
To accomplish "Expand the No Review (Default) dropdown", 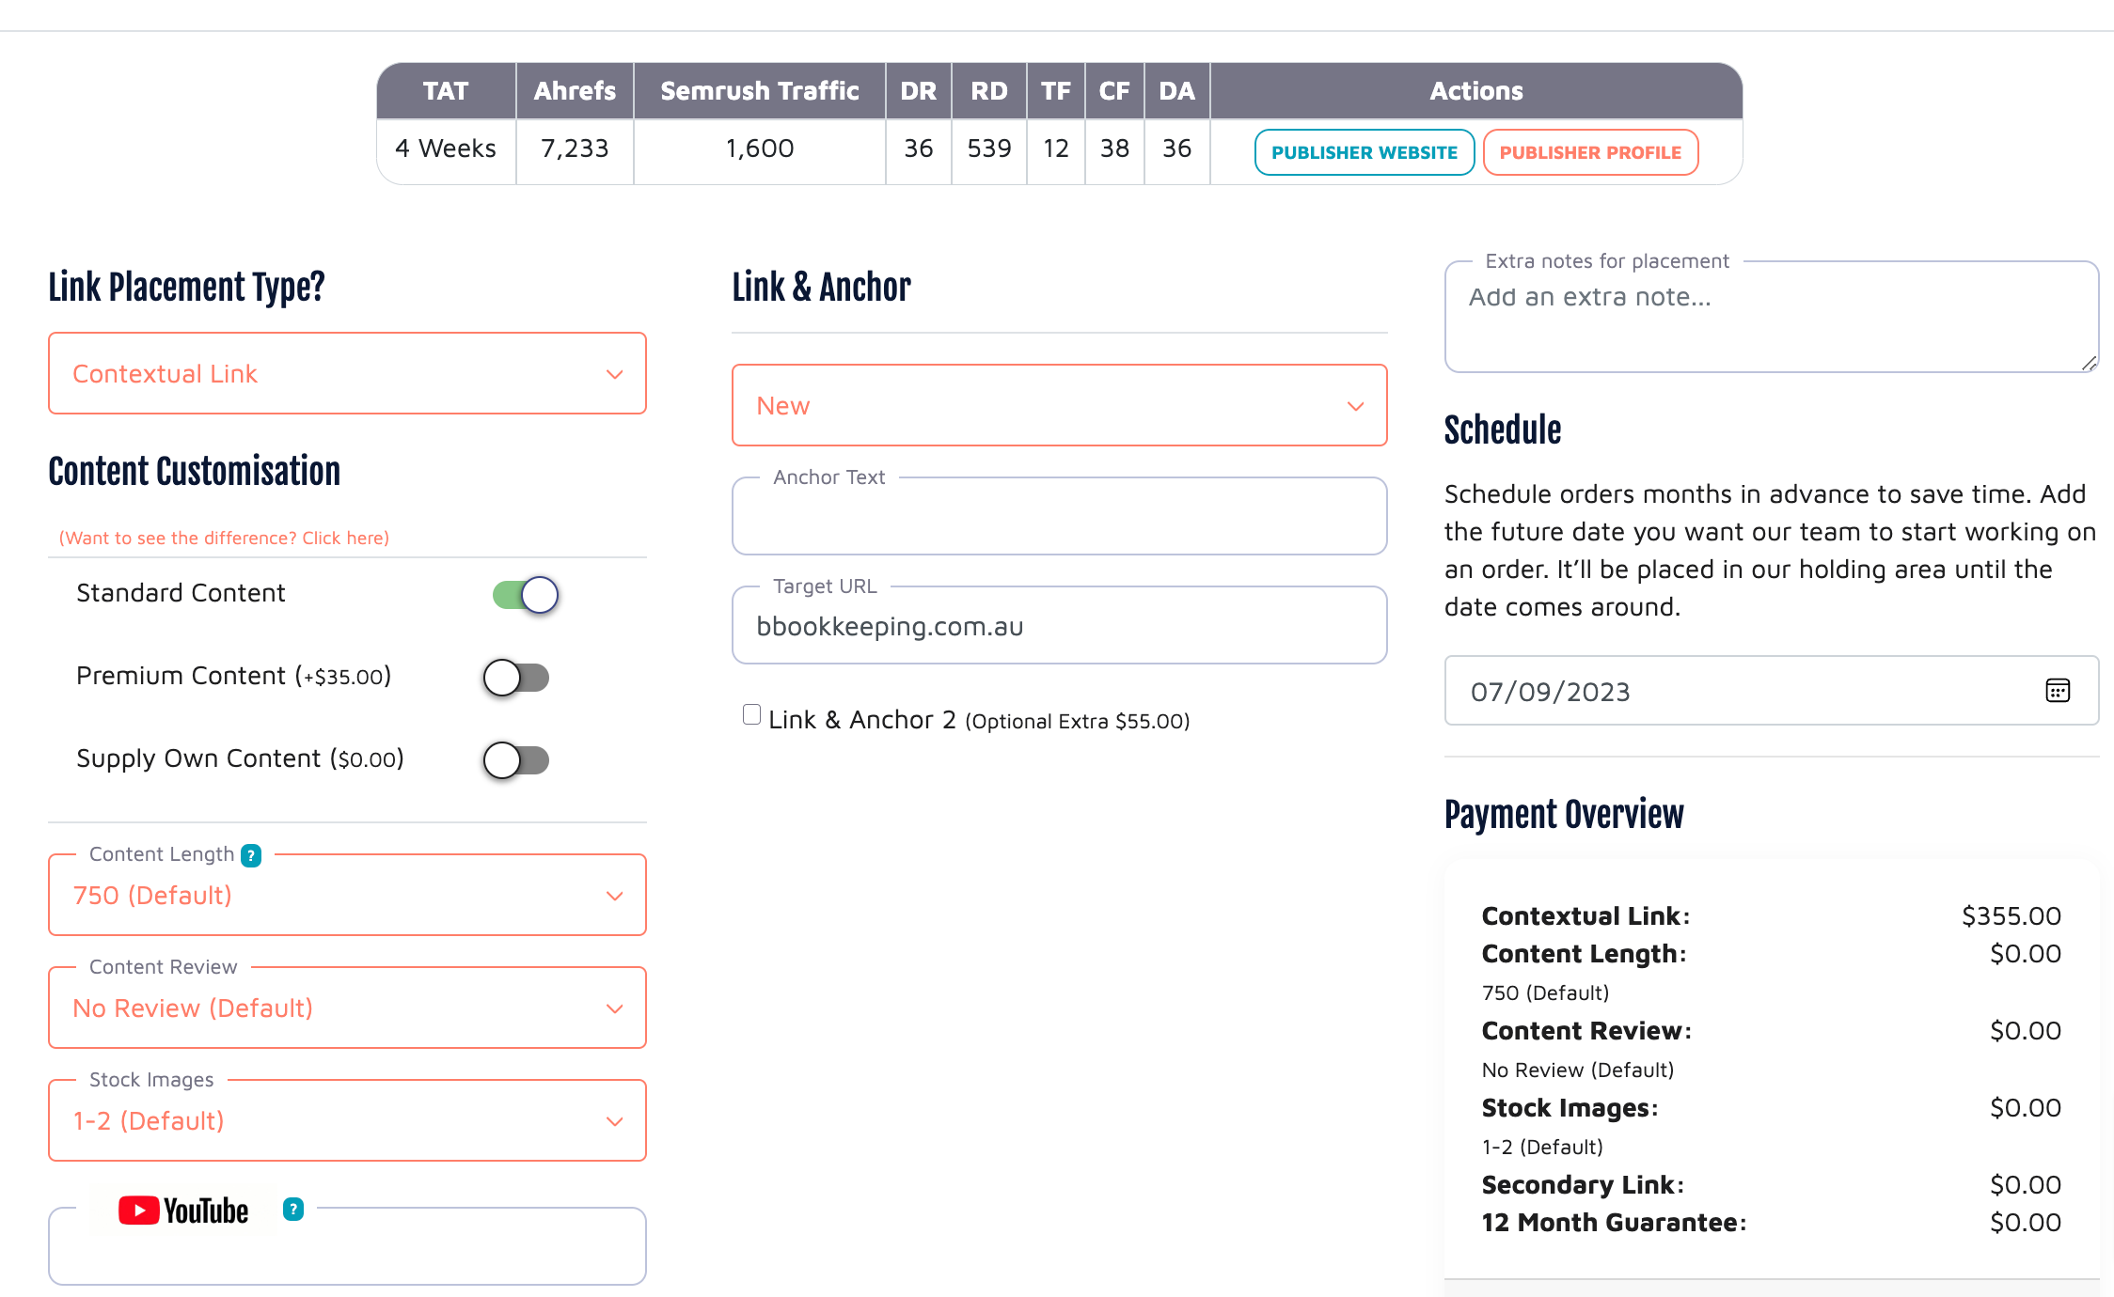I will pyautogui.click(x=347, y=1008).
